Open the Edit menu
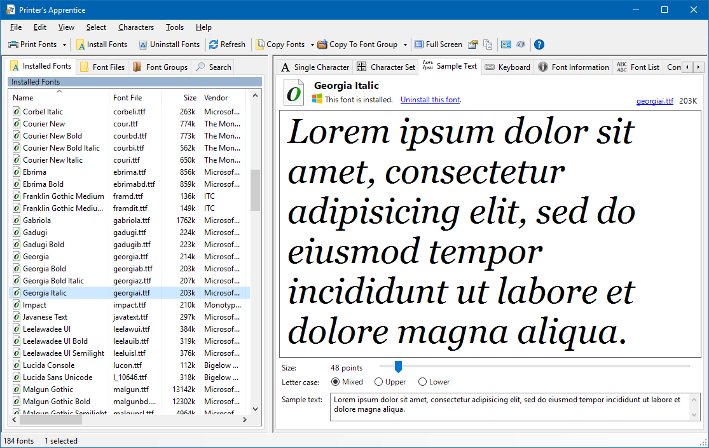709x448 pixels. coord(40,27)
